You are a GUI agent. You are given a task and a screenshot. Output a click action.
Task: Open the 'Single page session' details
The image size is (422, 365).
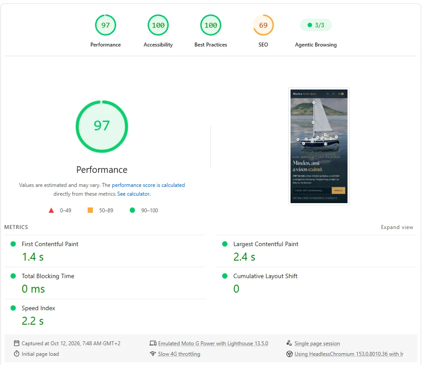(317, 344)
